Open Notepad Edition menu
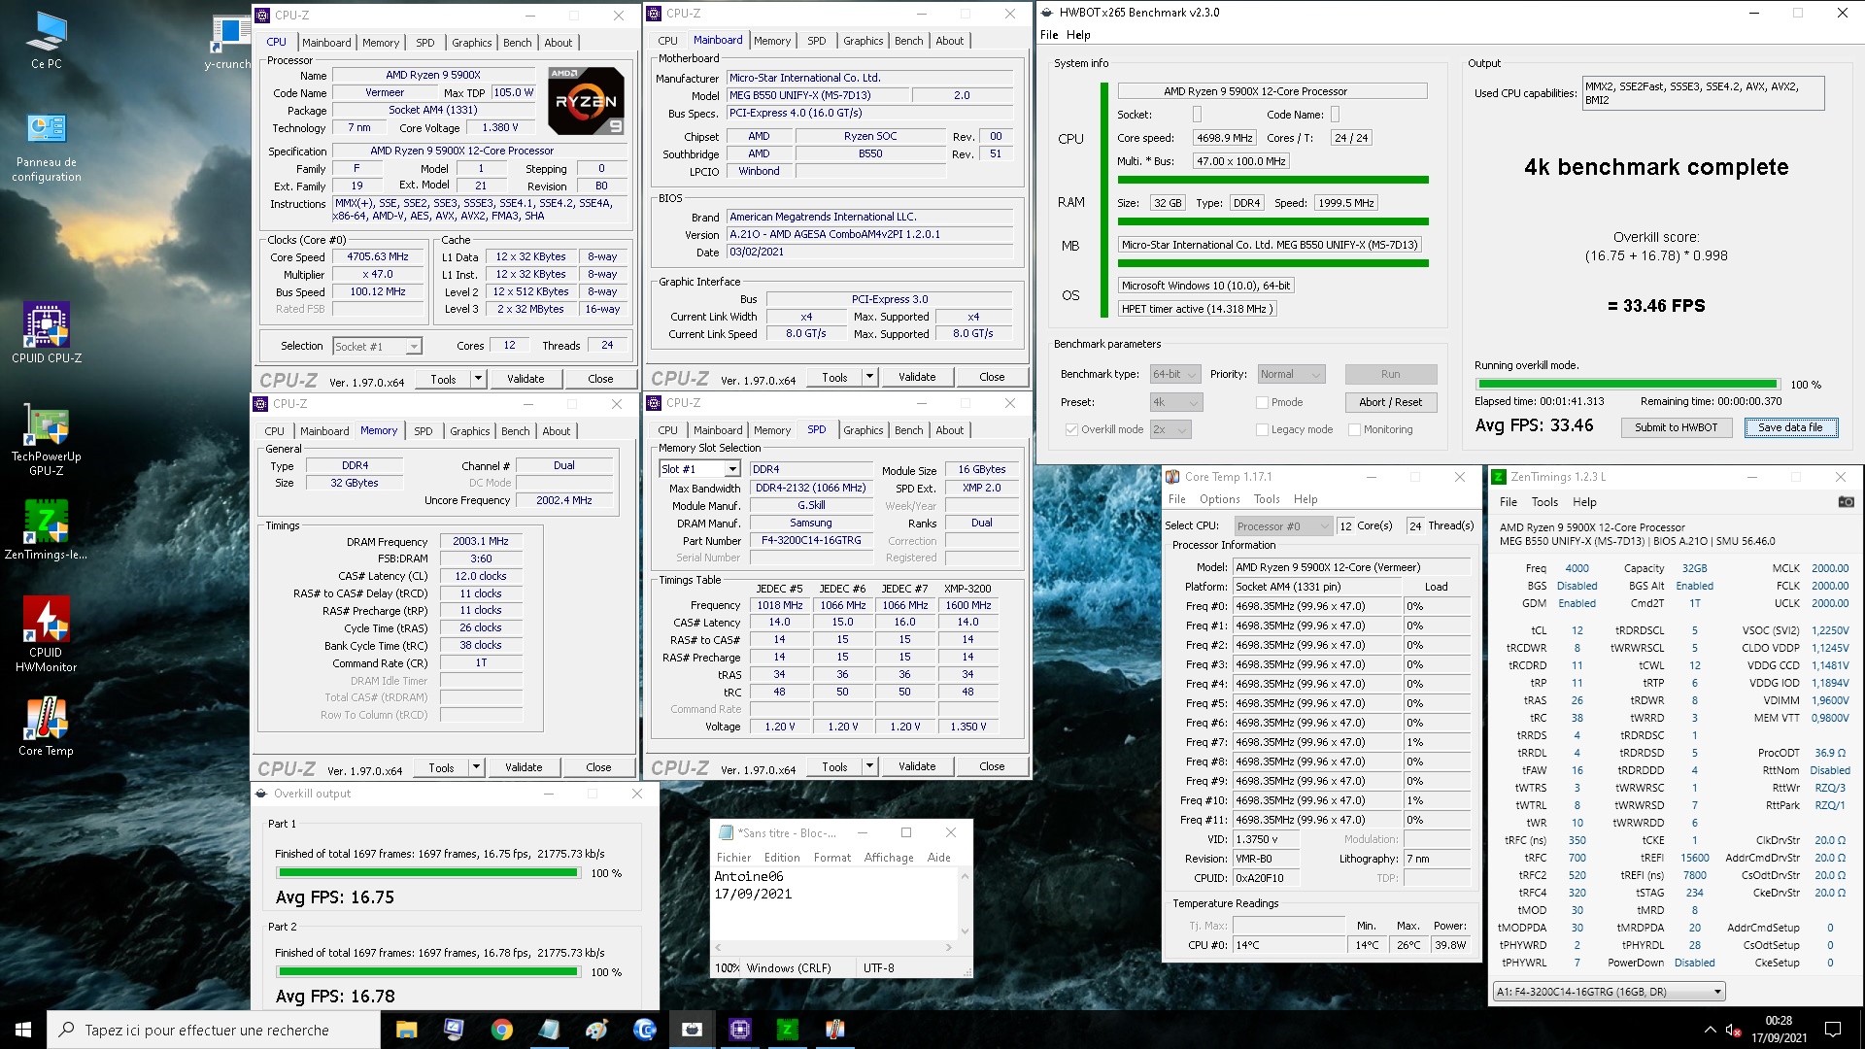1865x1049 pixels. 782,858
